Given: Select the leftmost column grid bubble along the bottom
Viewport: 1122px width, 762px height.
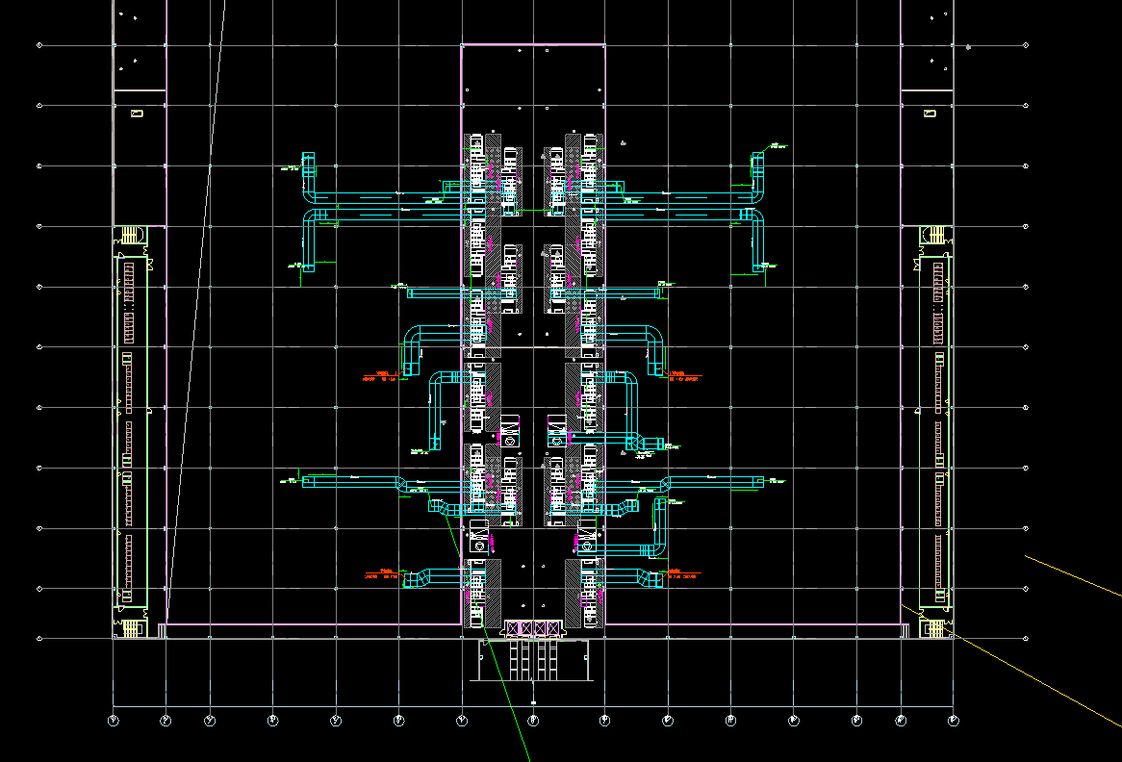Looking at the screenshot, I should pyautogui.click(x=113, y=721).
